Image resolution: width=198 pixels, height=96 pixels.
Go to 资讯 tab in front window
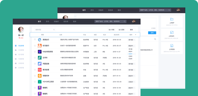point(47,22)
